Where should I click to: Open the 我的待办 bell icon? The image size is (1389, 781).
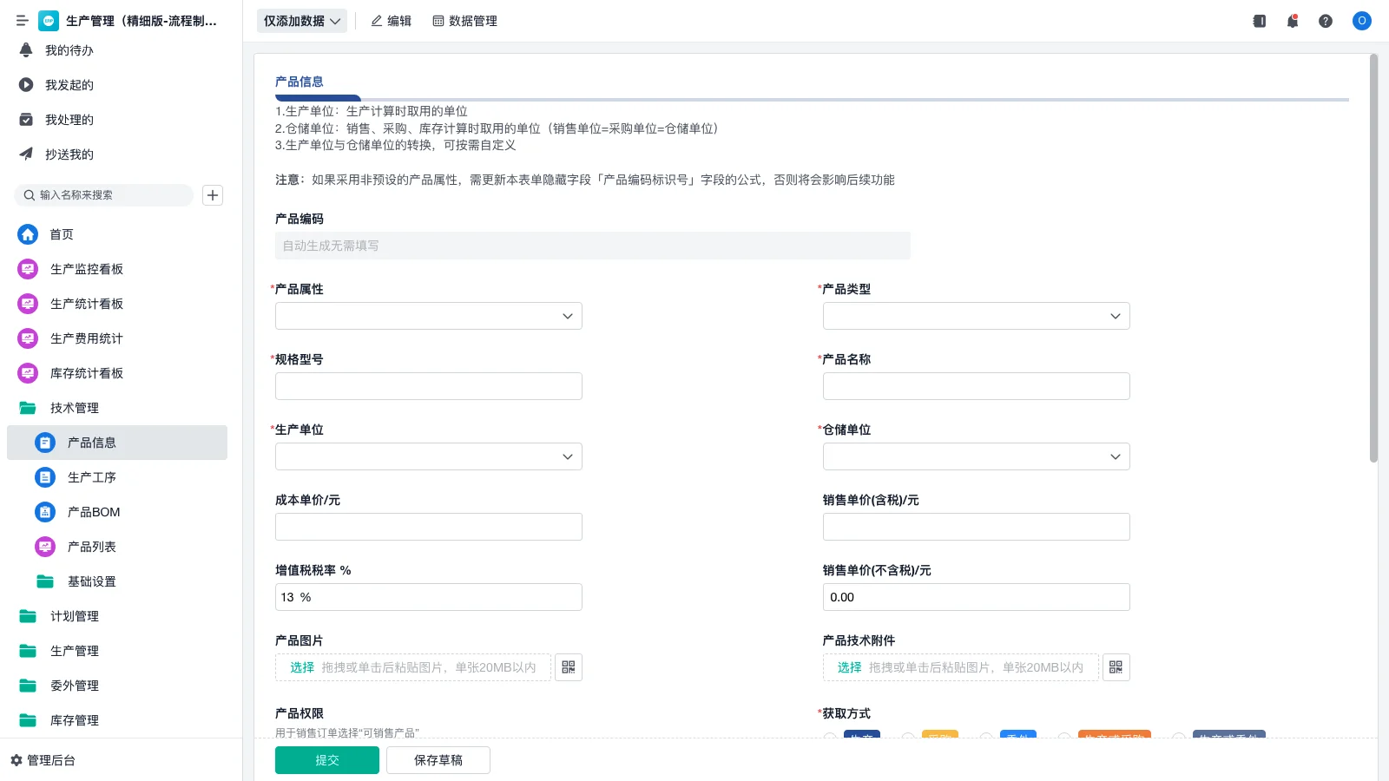27,50
